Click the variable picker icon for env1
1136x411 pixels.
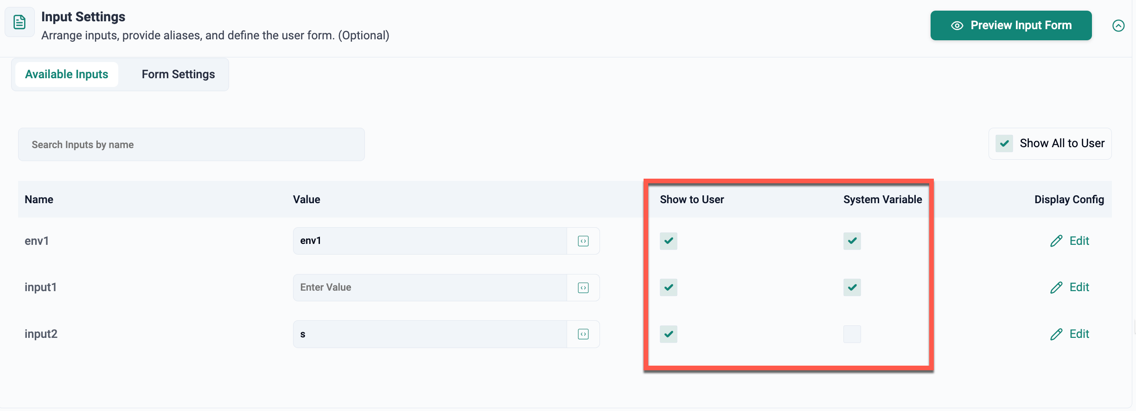(583, 241)
